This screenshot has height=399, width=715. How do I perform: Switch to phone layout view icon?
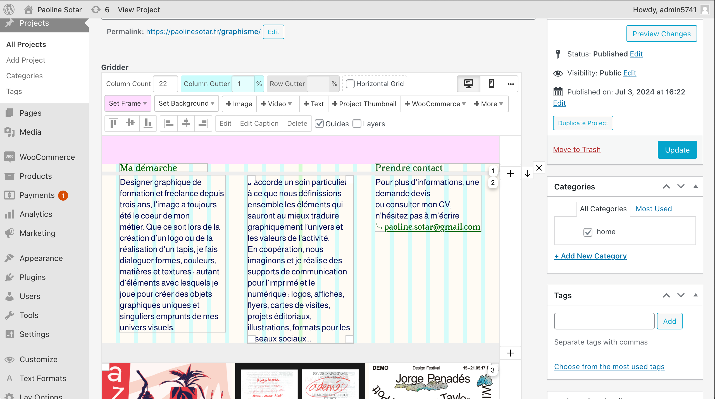pyautogui.click(x=491, y=84)
